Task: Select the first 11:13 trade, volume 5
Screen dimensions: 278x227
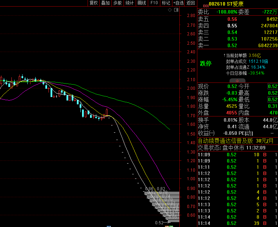Action: pos(237,204)
